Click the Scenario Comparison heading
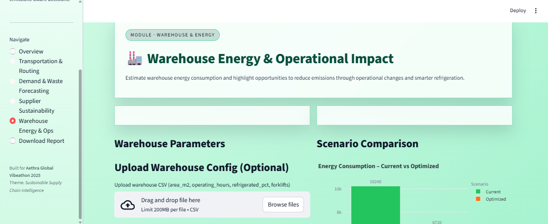Screen dimensions: 548x224 point(367,144)
